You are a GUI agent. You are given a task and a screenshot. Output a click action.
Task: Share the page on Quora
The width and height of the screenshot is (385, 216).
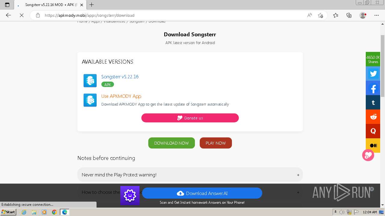(x=373, y=131)
